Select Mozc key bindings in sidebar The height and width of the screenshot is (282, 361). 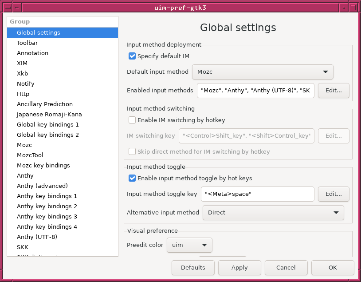[x=43, y=165]
